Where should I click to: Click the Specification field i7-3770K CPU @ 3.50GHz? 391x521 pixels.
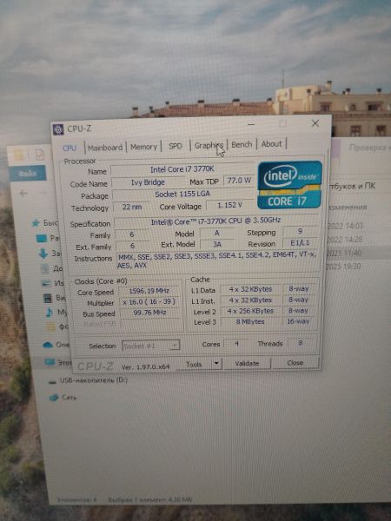[216, 221]
